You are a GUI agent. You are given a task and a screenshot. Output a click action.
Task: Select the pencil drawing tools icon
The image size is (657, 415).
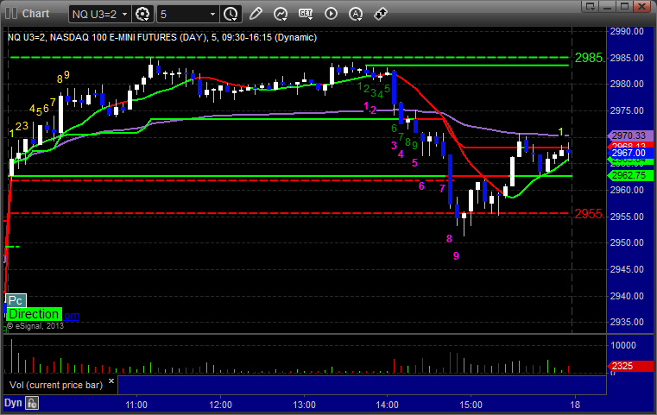(256, 14)
